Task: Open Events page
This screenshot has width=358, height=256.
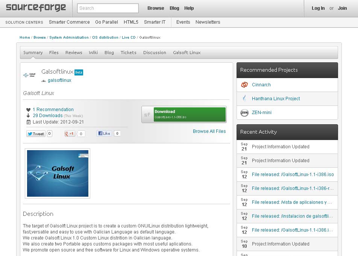Action: point(183,22)
